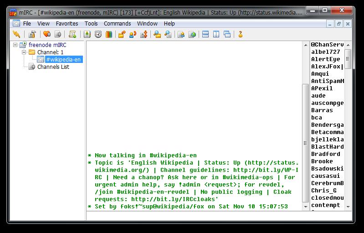
Task: Open Log Files search icon
Action: pyautogui.click(x=168, y=34)
